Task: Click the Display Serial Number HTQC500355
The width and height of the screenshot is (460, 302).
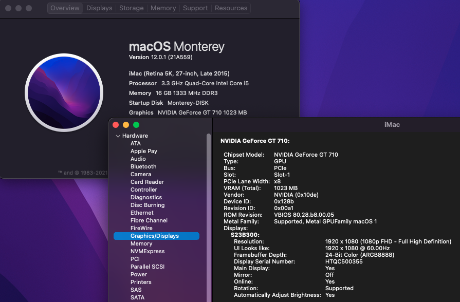Action: (344, 261)
